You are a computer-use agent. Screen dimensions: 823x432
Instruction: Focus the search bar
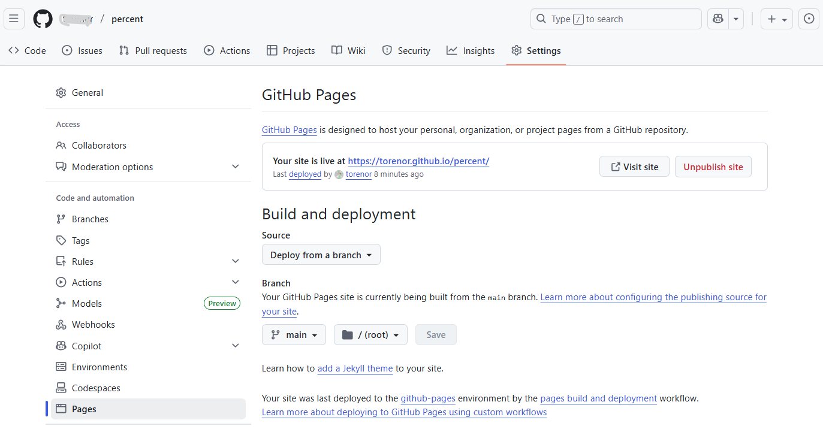pos(616,19)
